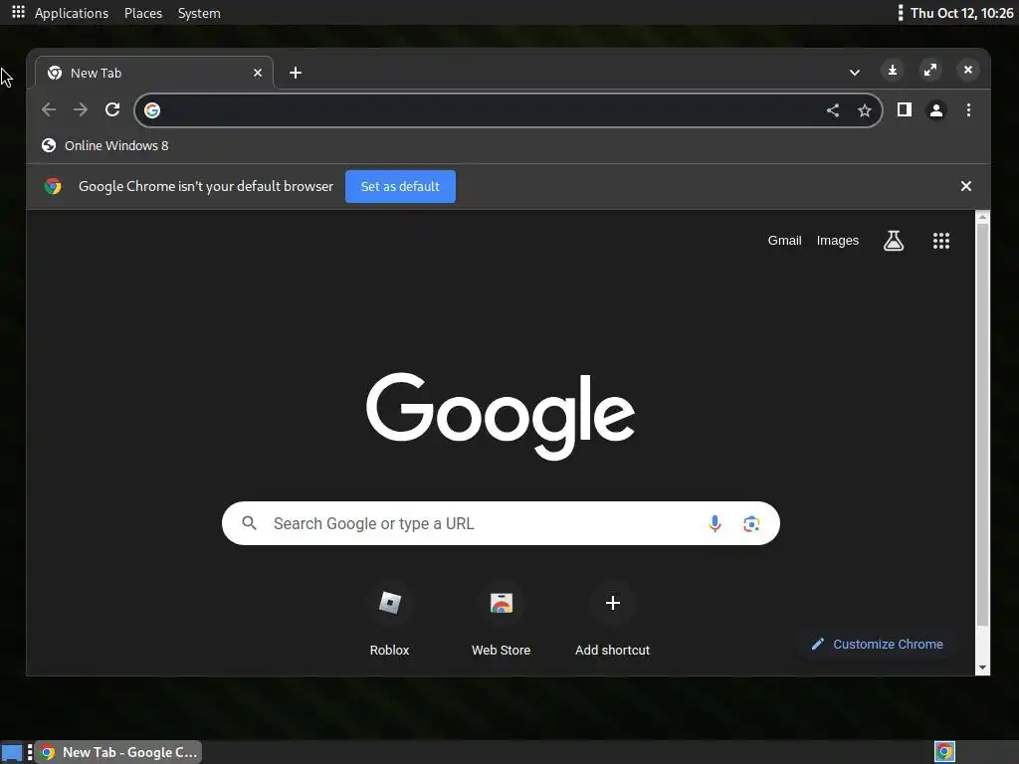Expand the tab search chevron

855,72
